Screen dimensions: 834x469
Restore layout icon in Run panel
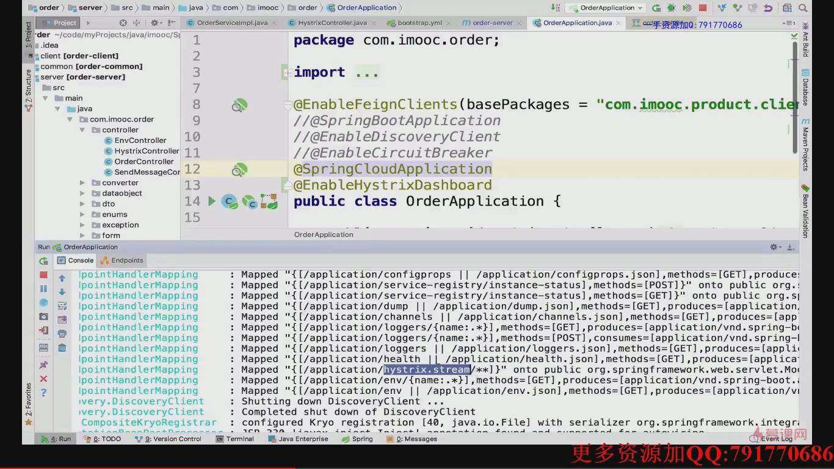[43, 348]
